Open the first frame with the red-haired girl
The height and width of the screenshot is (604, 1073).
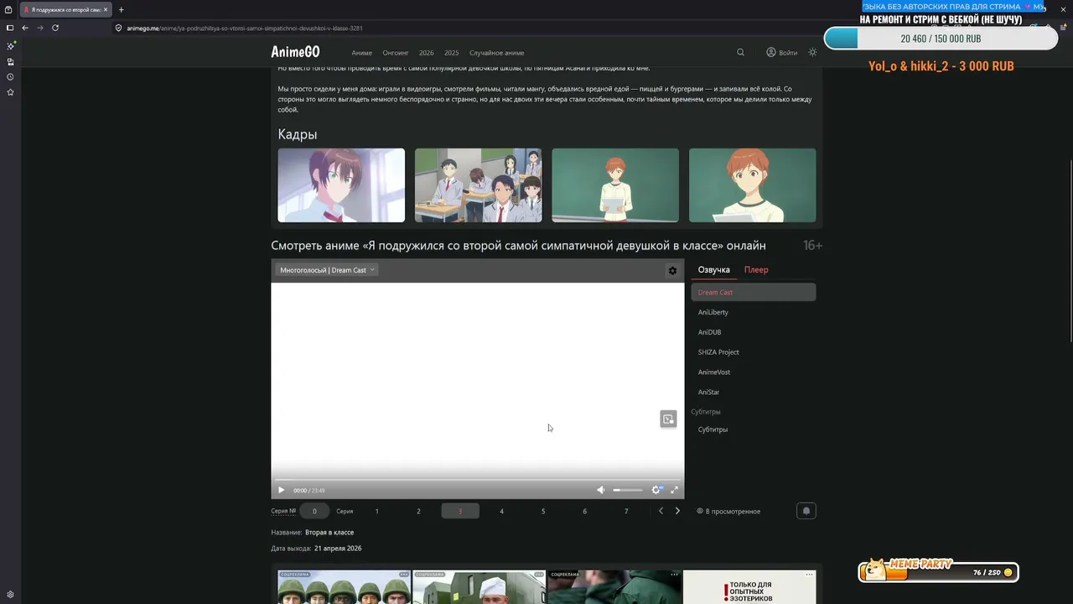tap(341, 185)
